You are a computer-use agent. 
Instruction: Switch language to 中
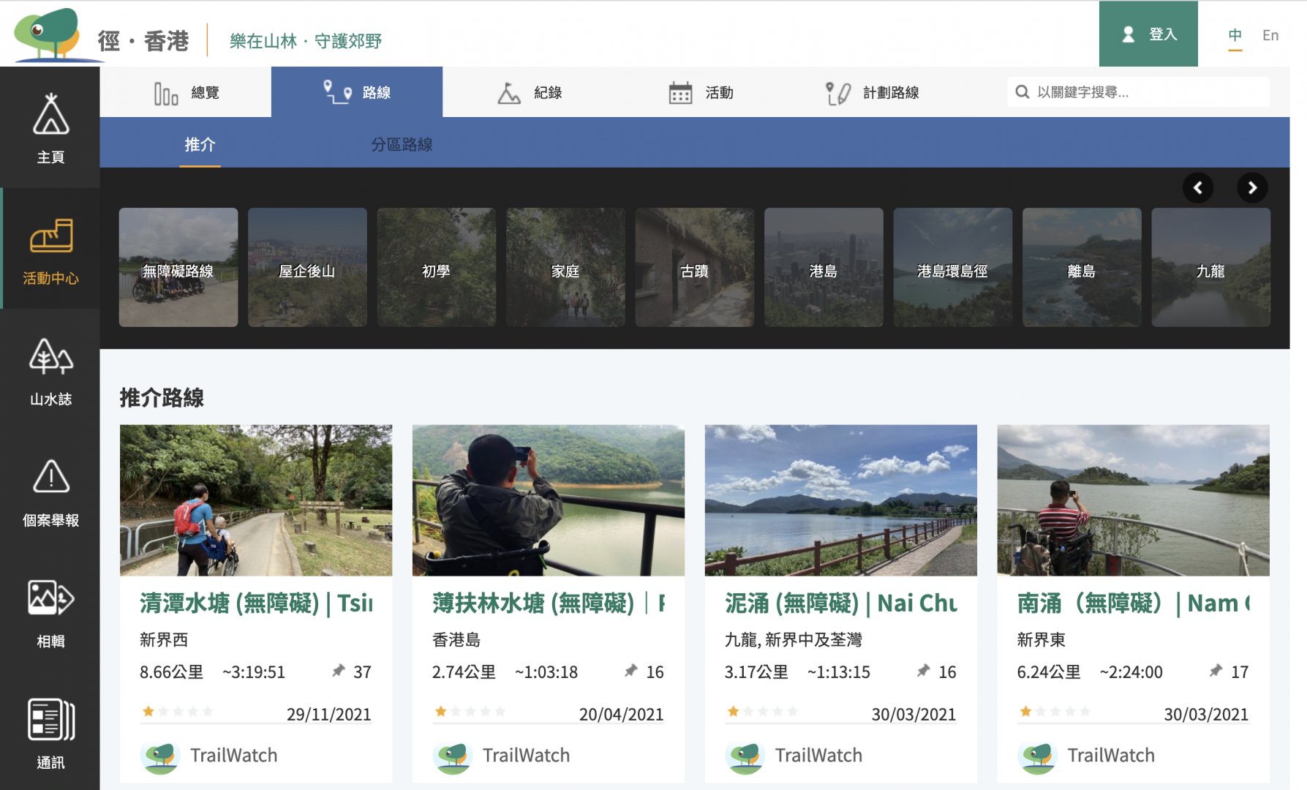pyautogui.click(x=1235, y=35)
